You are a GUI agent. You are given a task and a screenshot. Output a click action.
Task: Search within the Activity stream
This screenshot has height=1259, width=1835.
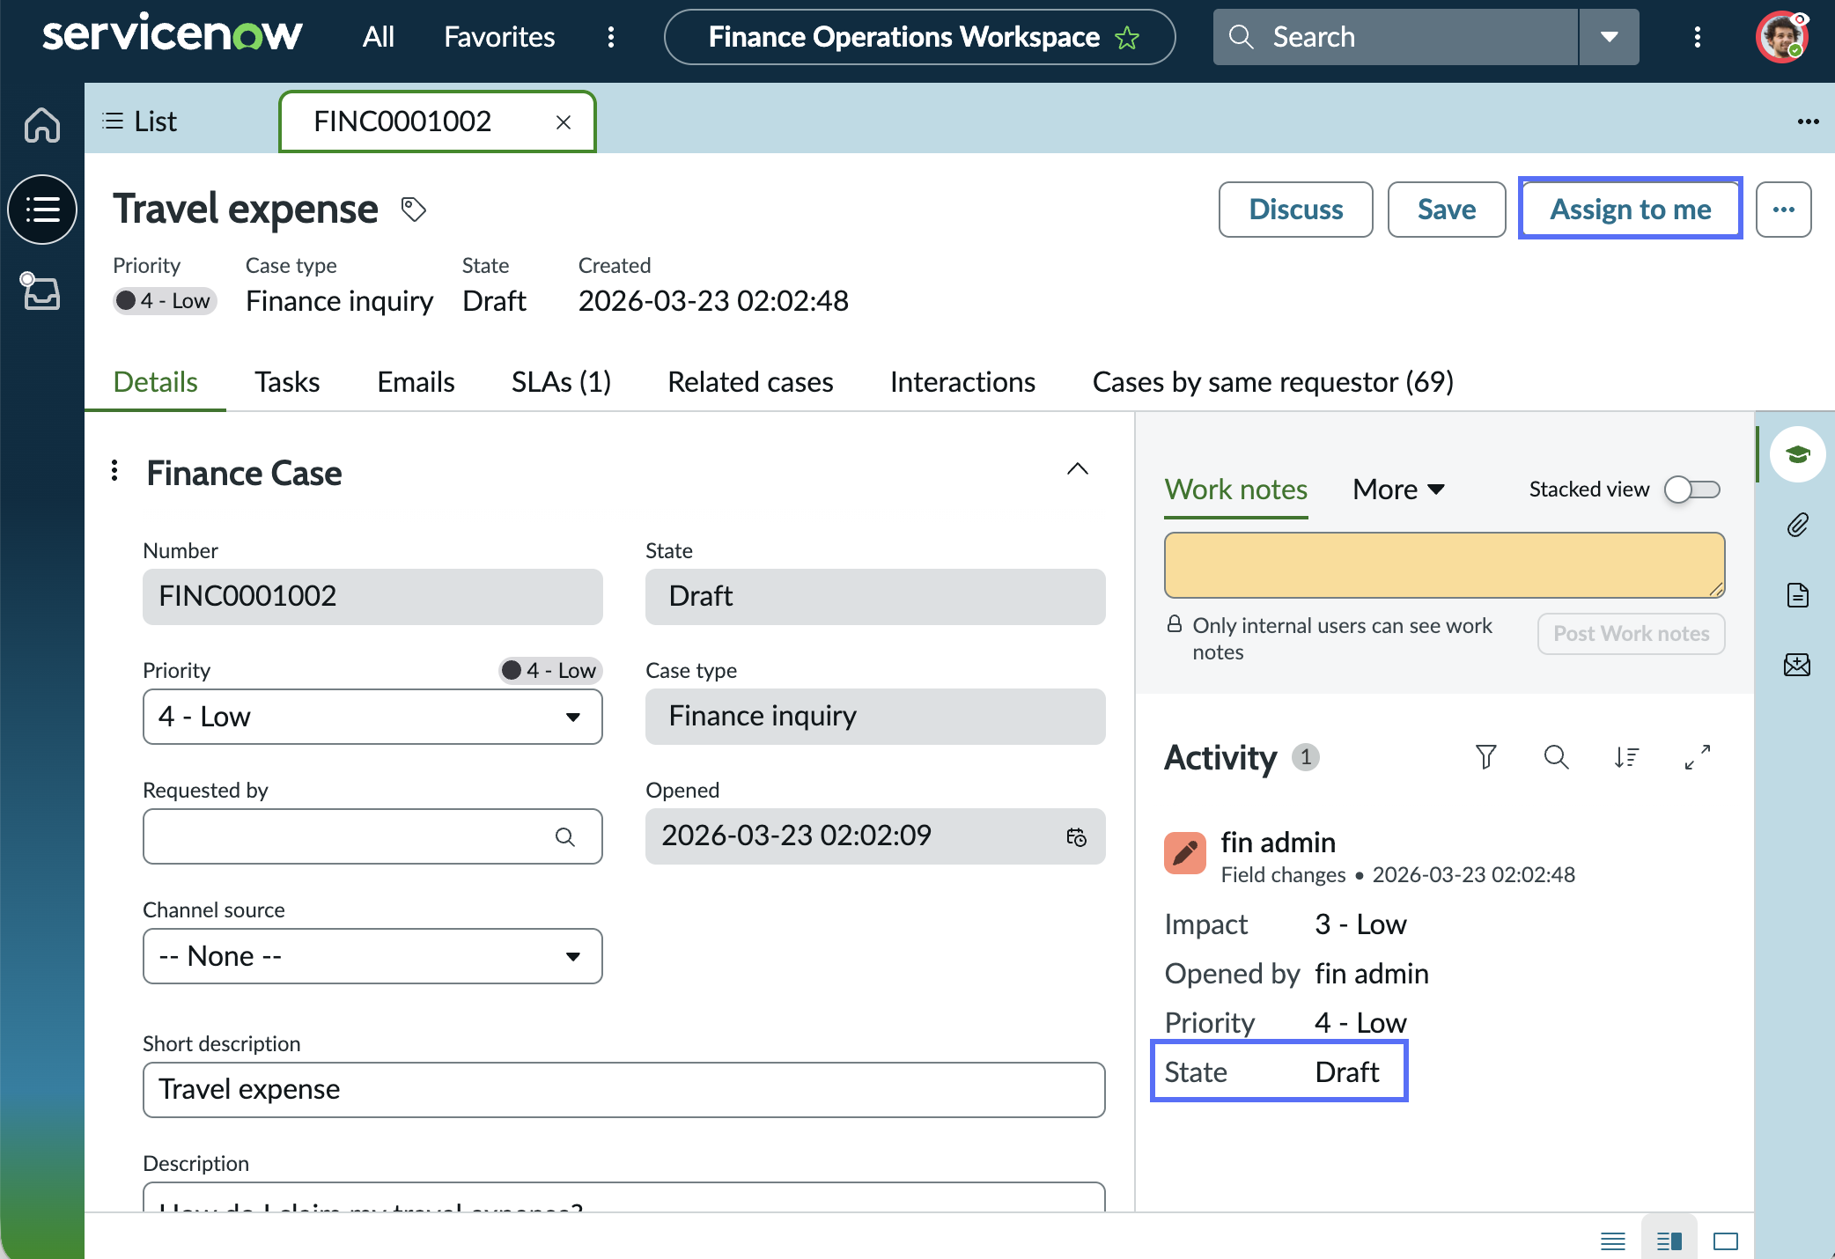[x=1557, y=757]
